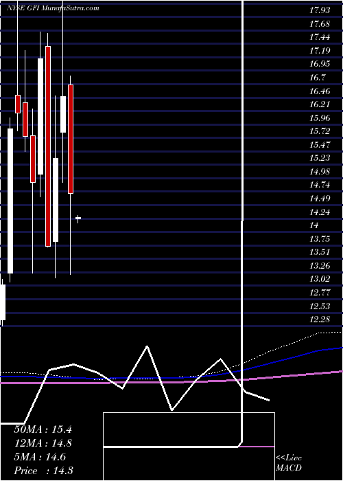
Task: Click the 16.21 price axis label
Action: point(320,104)
